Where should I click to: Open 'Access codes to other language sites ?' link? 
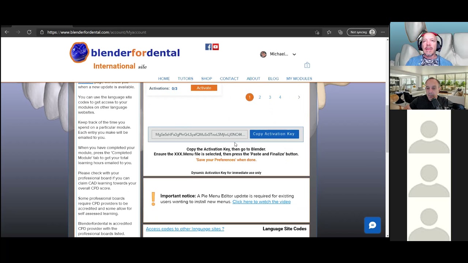point(185,229)
